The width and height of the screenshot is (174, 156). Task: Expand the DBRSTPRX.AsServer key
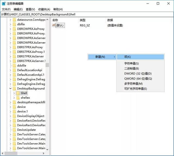point(10,56)
